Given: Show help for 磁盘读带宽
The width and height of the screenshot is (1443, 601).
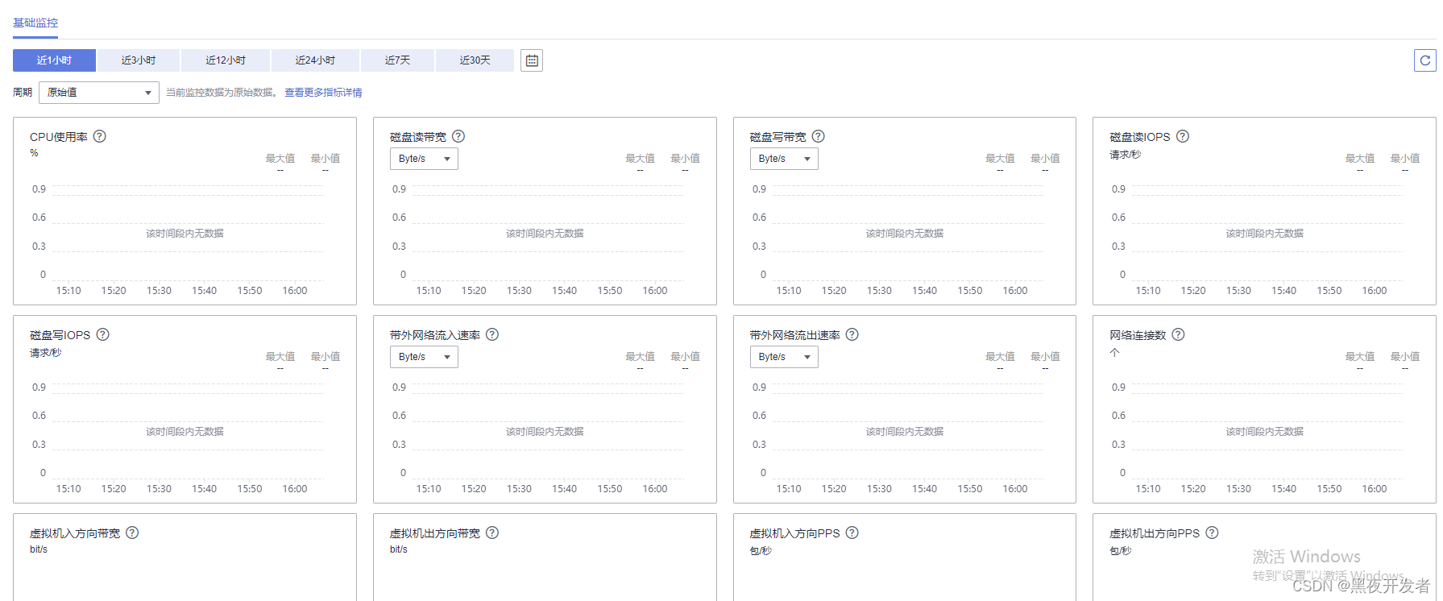Looking at the screenshot, I should [x=458, y=136].
